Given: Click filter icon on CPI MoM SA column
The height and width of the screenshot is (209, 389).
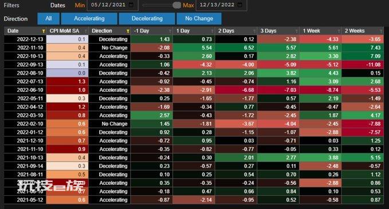Looking at the screenshot, I should click(x=86, y=31).
